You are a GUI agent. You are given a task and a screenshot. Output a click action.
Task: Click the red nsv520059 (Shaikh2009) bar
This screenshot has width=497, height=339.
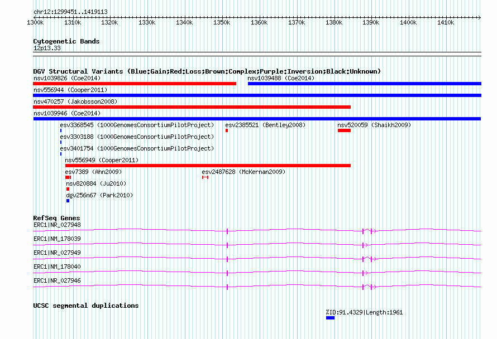click(x=344, y=130)
